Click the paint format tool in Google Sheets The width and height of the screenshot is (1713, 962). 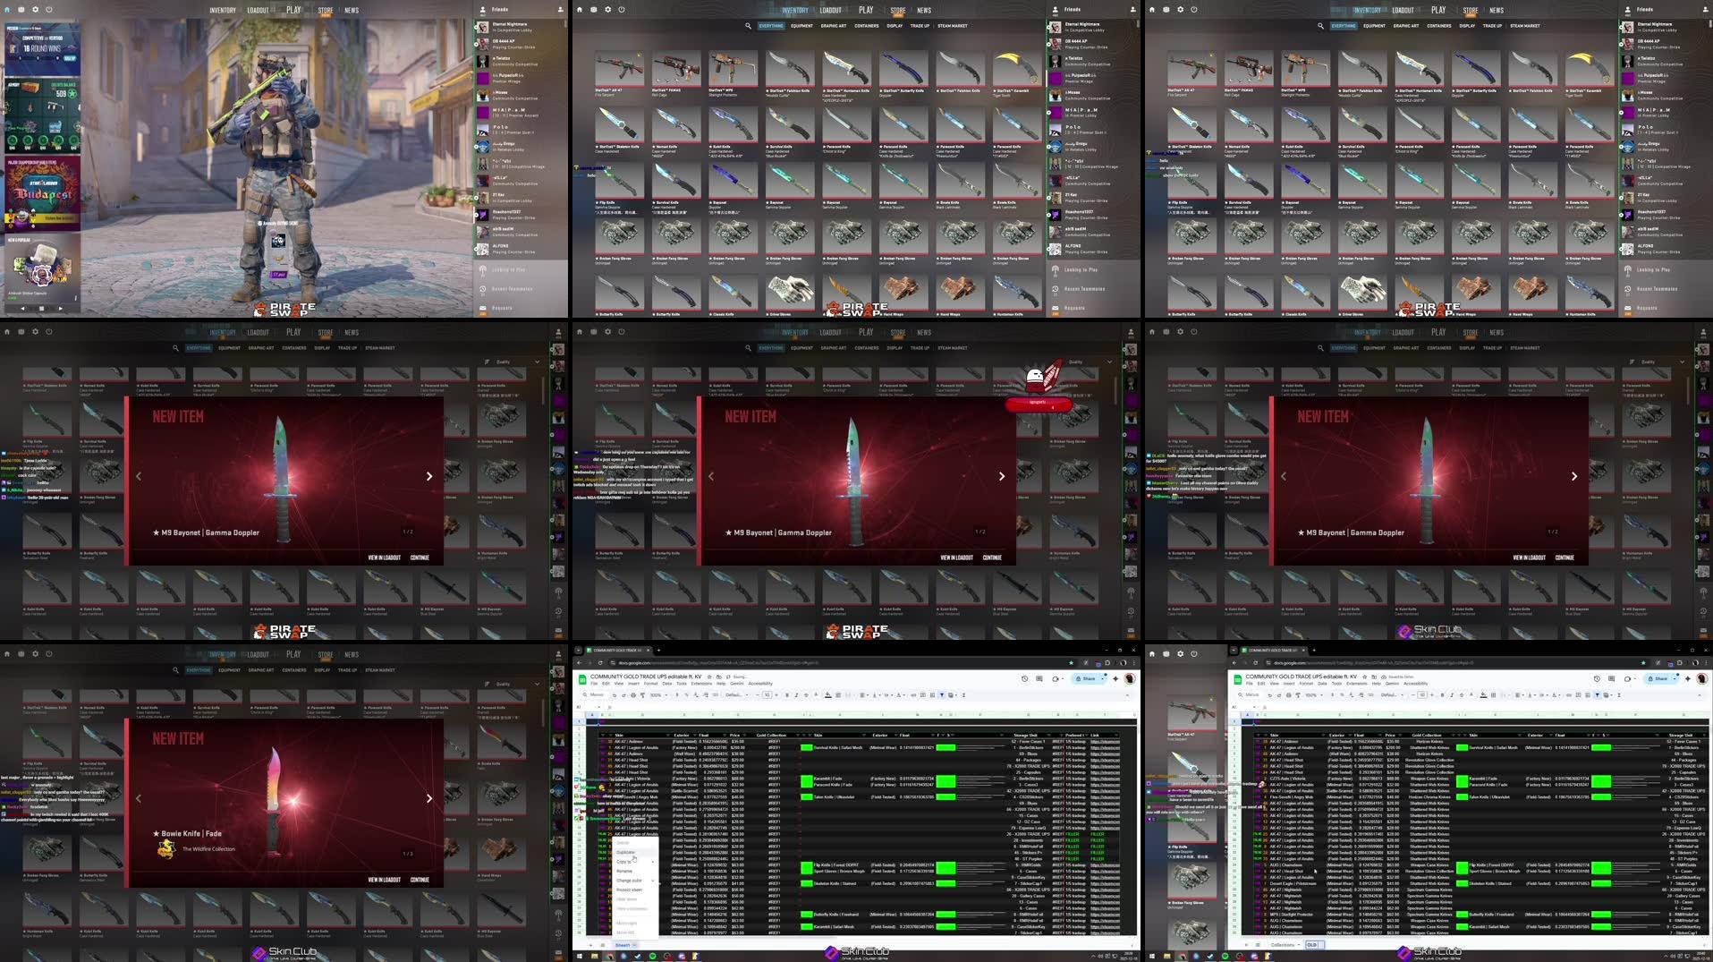(x=642, y=695)
